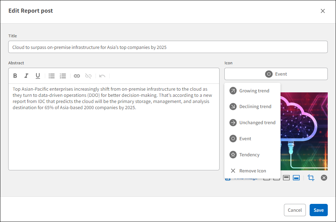
Task: Select Remove Icon at the list bottom
Action: 252,171
